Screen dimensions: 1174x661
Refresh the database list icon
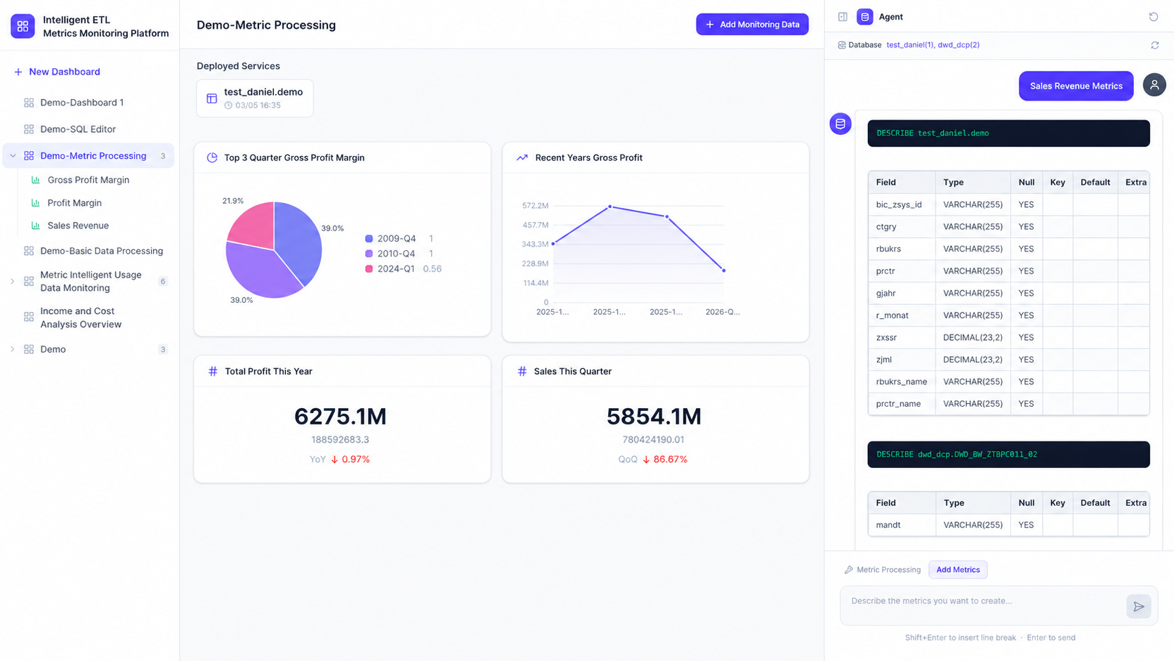[x=1154, y=45]
